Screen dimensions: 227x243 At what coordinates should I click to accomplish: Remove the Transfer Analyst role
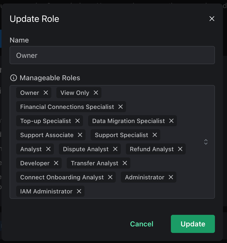click(x=125, y=163)
